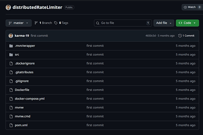Open the Add file dropdown
This screenshot has width=203, height=135.
[164, 23]
